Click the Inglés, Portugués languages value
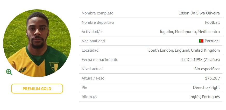 click(205, 97)
